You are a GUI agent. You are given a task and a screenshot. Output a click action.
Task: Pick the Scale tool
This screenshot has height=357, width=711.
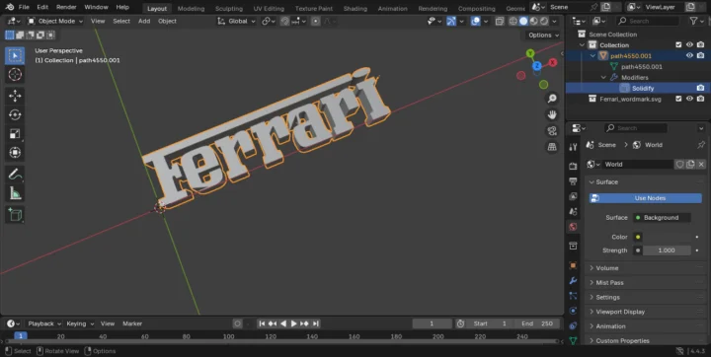15,134
